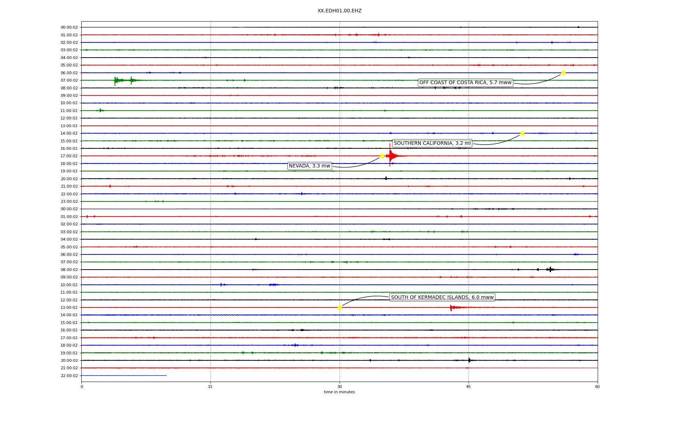Click the Southern California star marker
The width and height of the screenshot is (679, 424).
522,133
